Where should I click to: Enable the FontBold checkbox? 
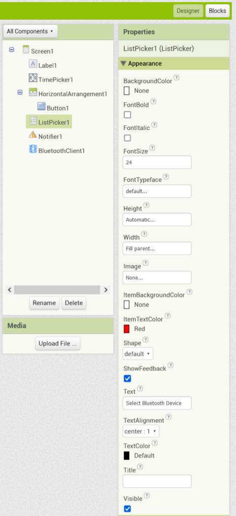point(128,115)
